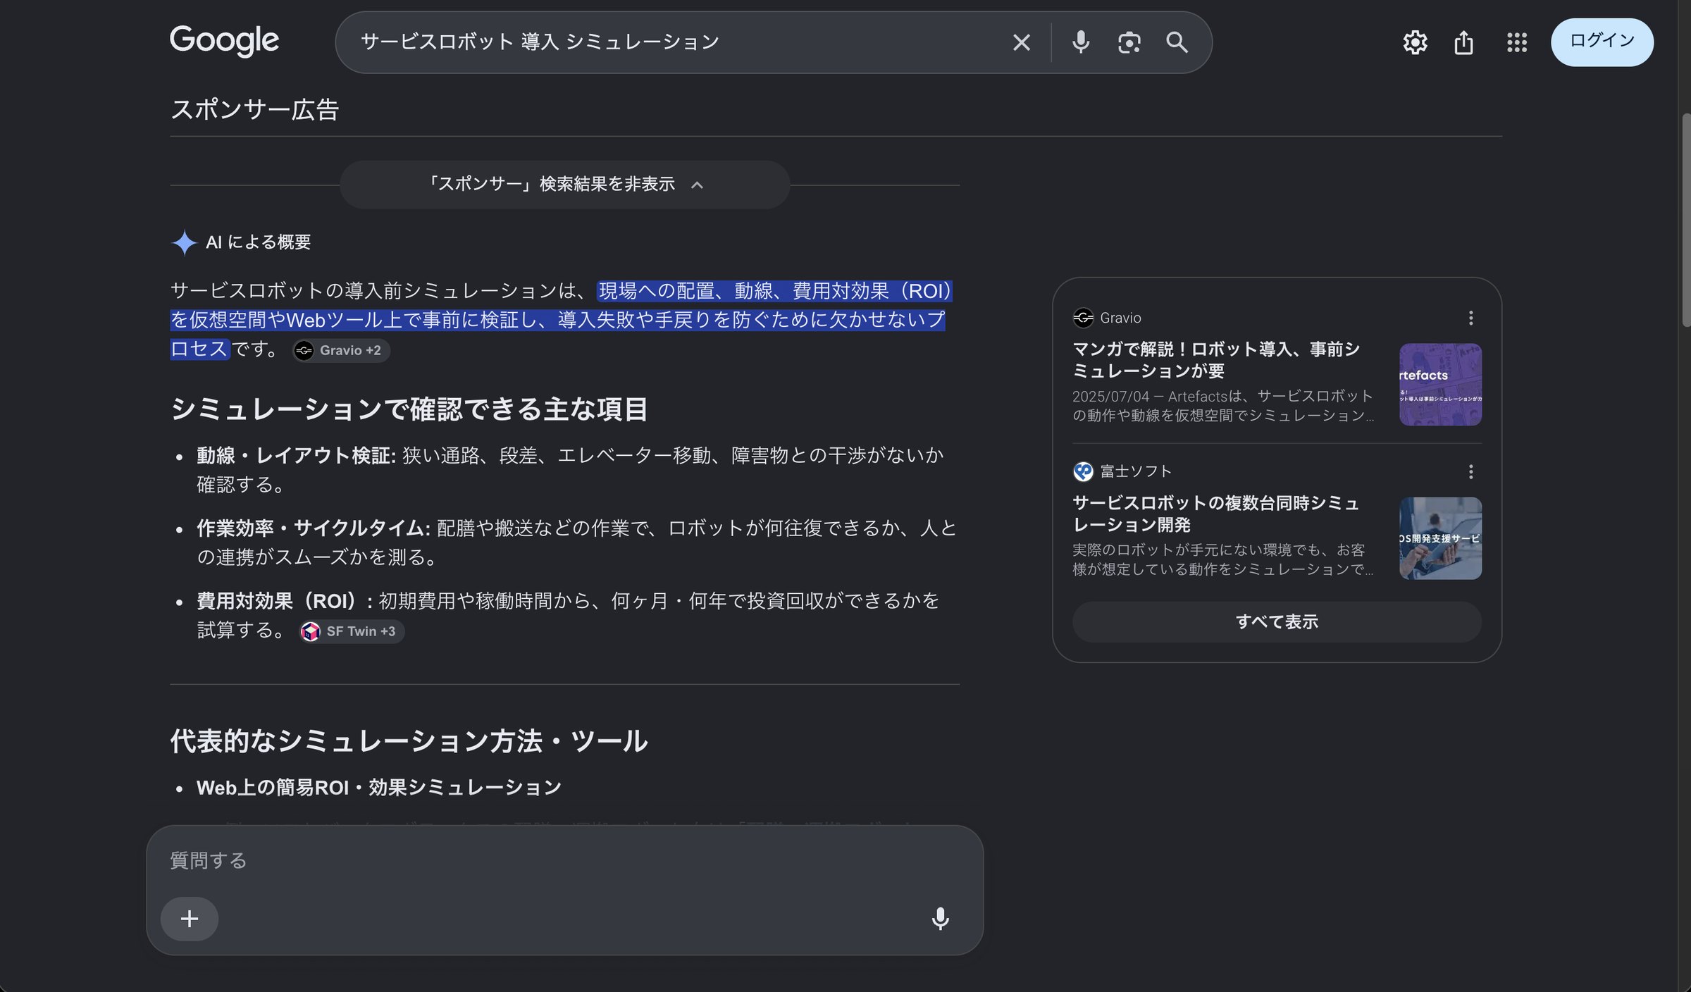Start voice search with the top microphone icon

pyautogui.click(x=1081, y=42)
